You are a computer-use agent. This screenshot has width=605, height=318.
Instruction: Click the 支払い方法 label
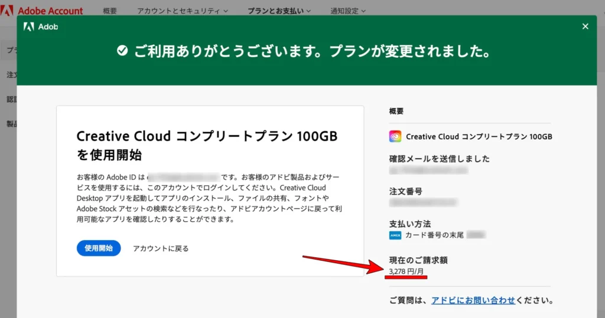point(410,224)
